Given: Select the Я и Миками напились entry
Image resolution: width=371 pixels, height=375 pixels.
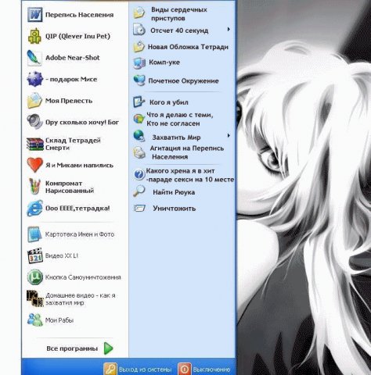Looking at the screenshot, I should pos(75,165).
